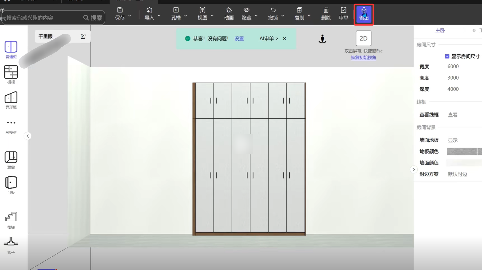Click the 视图 view icon

[202, 10]
